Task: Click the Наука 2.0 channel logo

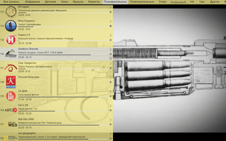Action: [x=11, y=40]
